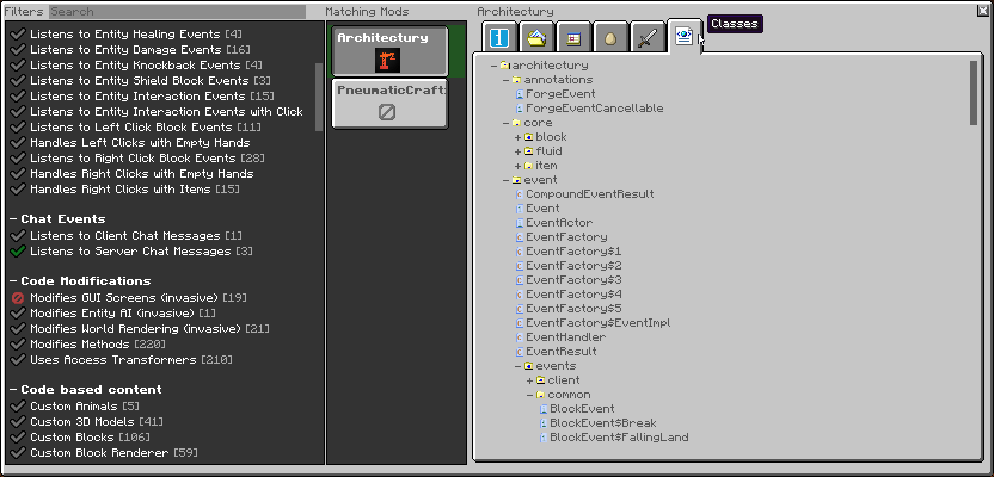Click the Uses Access Transformers filter label

point(113,360)
